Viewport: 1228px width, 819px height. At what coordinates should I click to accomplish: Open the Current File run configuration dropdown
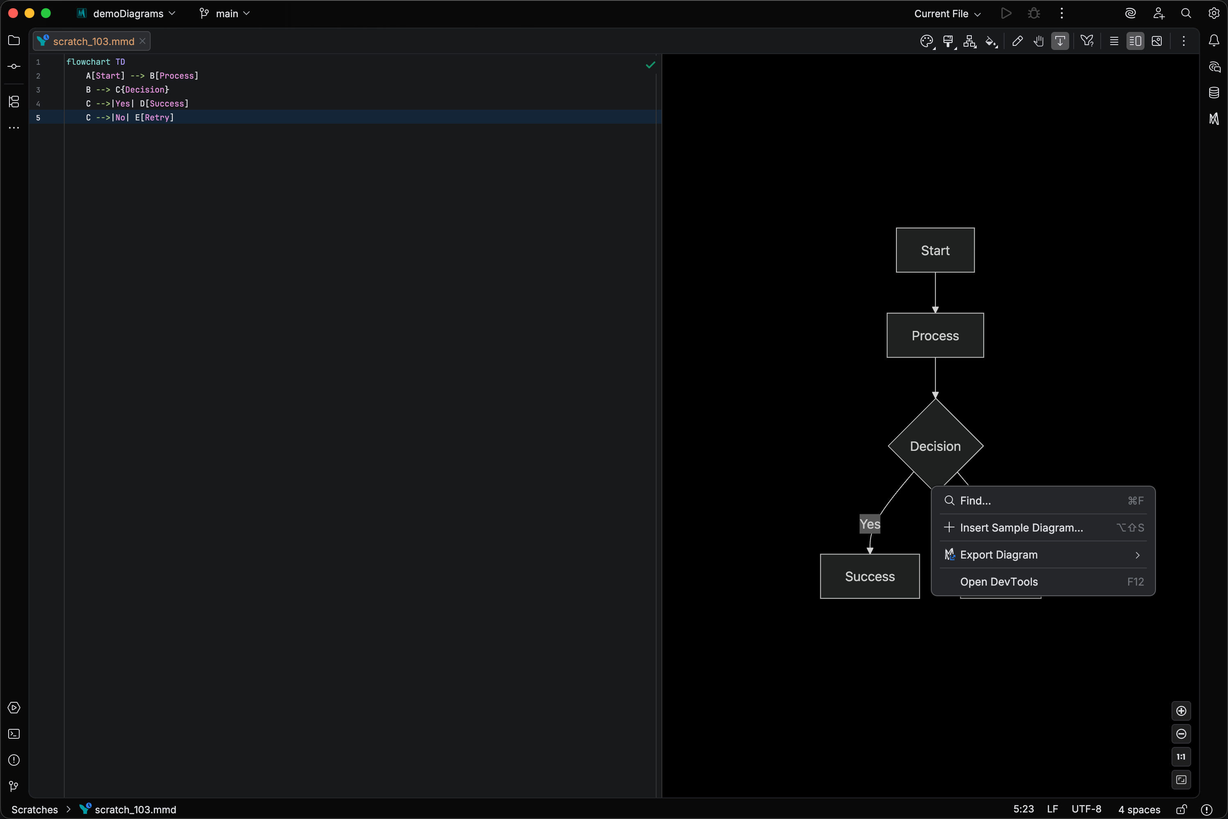pos(946,13)
